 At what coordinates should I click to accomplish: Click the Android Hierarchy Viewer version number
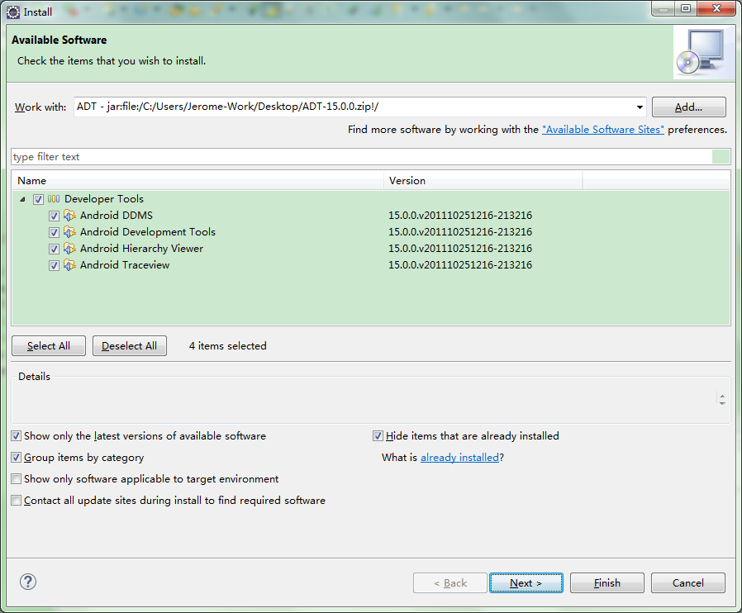(x=460, y=249)
